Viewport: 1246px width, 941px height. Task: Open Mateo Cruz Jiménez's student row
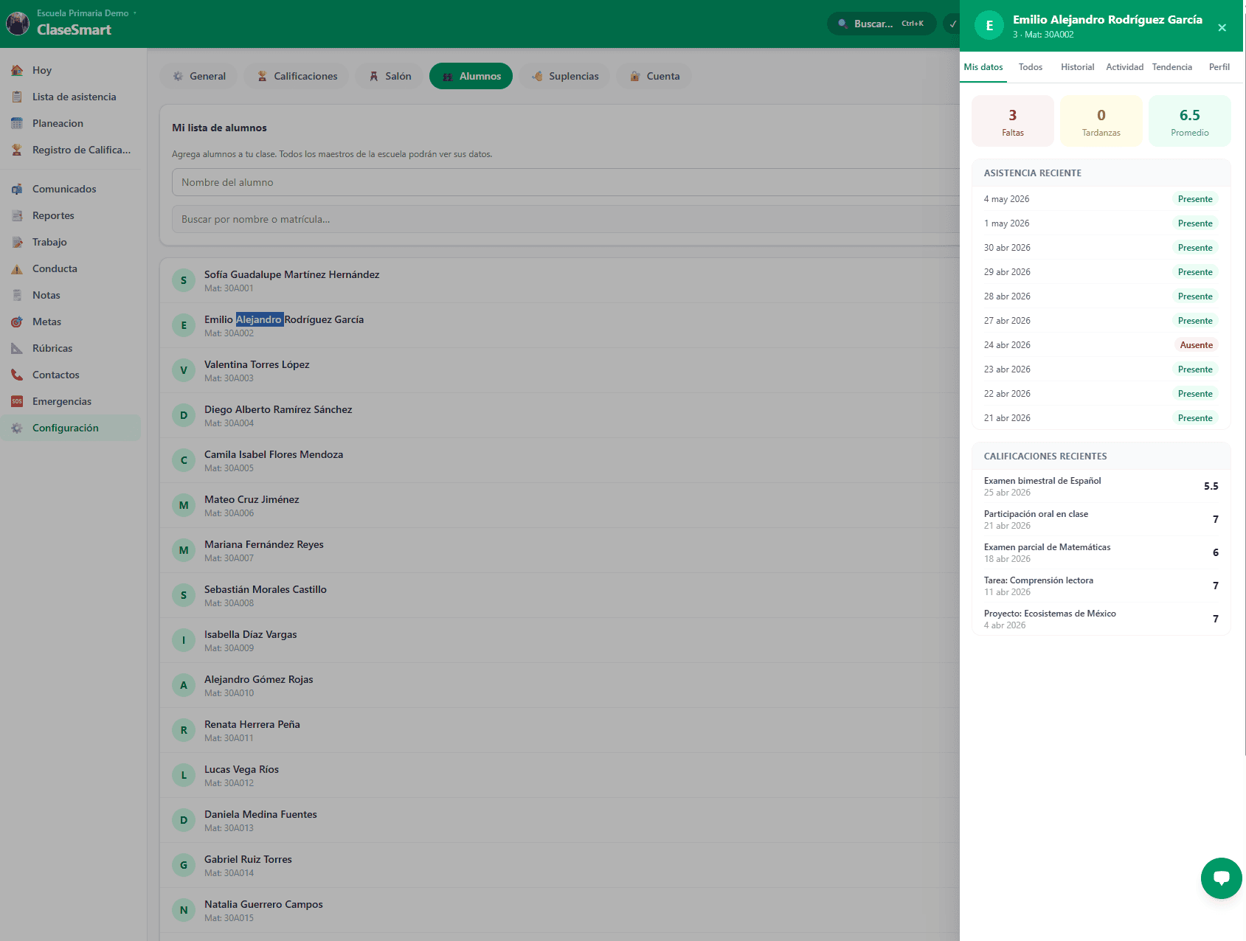coord(560,505)
